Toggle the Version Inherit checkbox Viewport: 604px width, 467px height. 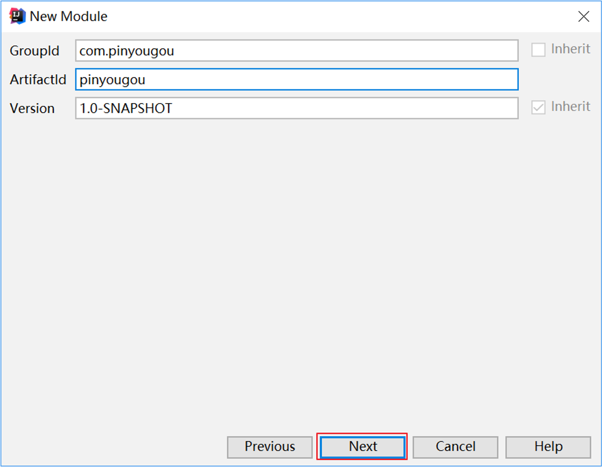[538, 107]
